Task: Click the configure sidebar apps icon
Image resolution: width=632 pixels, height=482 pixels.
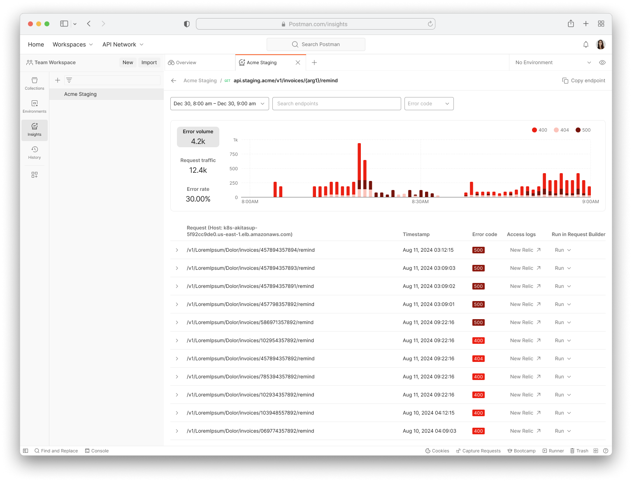Action: tap(35, 175)
